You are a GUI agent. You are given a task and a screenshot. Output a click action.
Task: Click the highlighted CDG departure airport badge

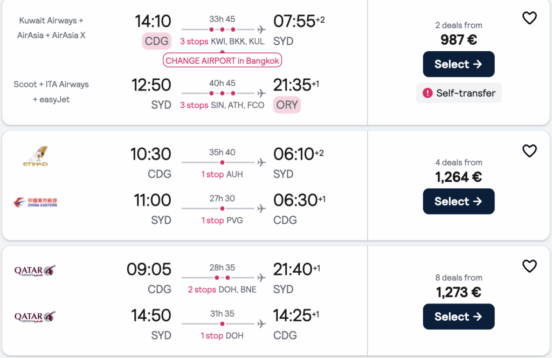(x=157, y=41)
